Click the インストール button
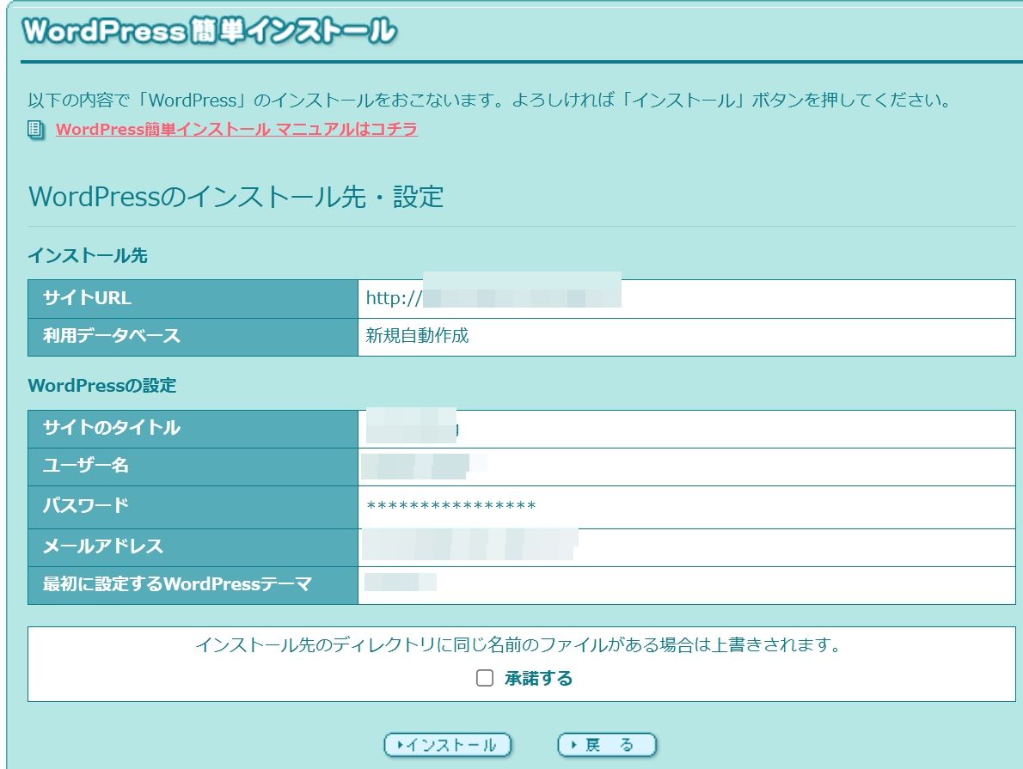 coord(448,745)
